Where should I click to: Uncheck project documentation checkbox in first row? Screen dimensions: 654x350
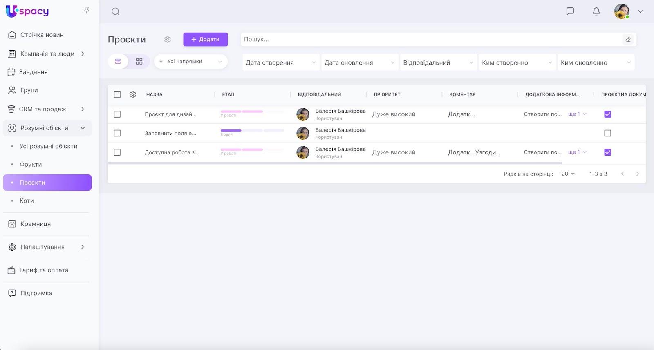[607, 114]
